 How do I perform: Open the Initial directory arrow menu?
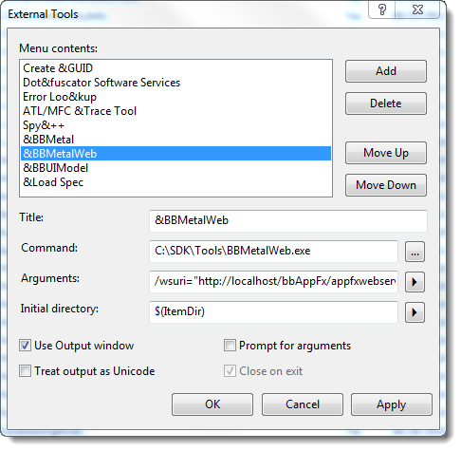[x=415, y=312]
